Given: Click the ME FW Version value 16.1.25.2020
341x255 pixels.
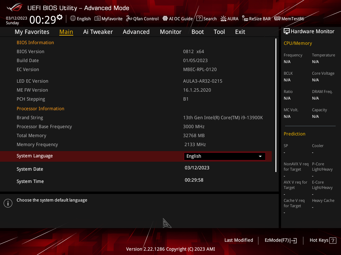Looking at the screenshot, I should click(x=197, y=90).
